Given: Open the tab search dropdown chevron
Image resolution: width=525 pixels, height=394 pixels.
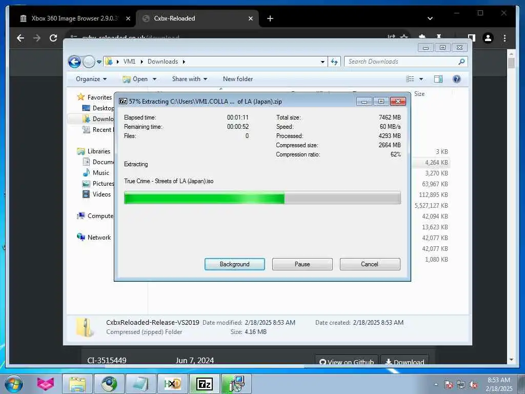Looking at the screenshot, I should tap(430, 19).
